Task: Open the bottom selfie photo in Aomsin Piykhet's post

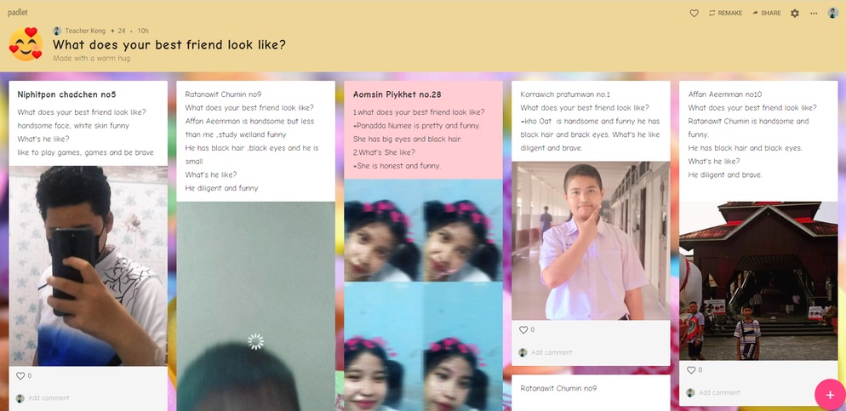Action: (x=424, y=346)
